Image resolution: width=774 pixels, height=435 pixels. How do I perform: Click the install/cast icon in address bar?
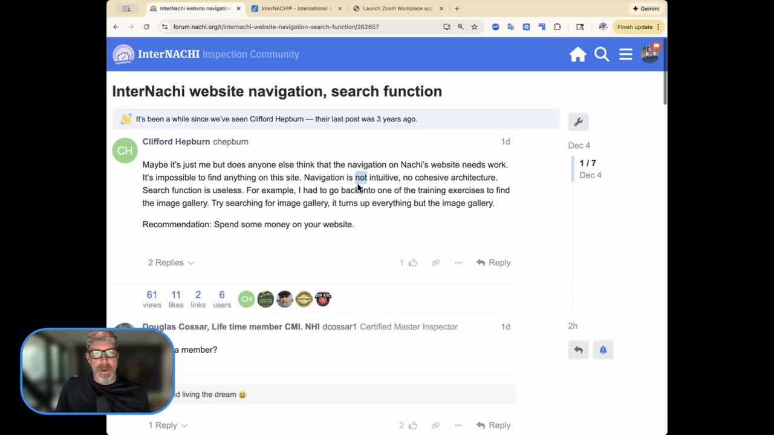447,27
